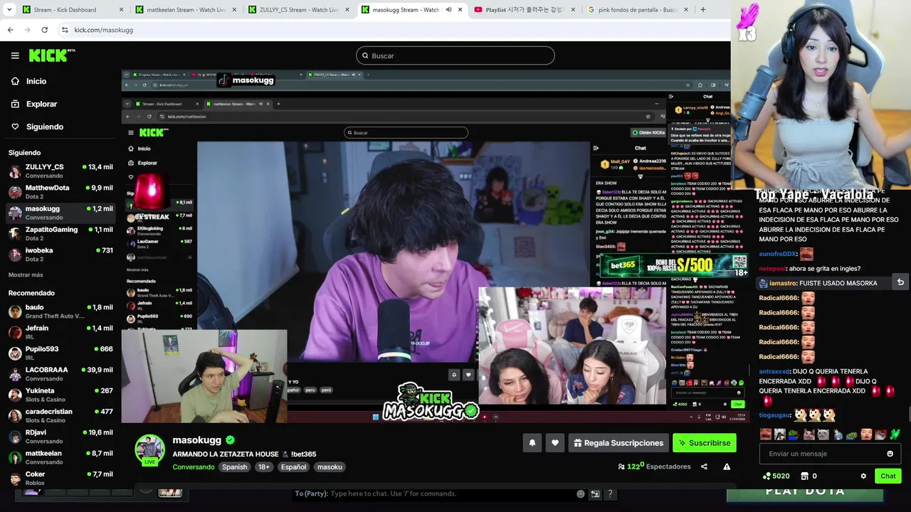Open baulo recommended channel
Image resolution: width=911 pixels, height=512 pixels.
60,311
